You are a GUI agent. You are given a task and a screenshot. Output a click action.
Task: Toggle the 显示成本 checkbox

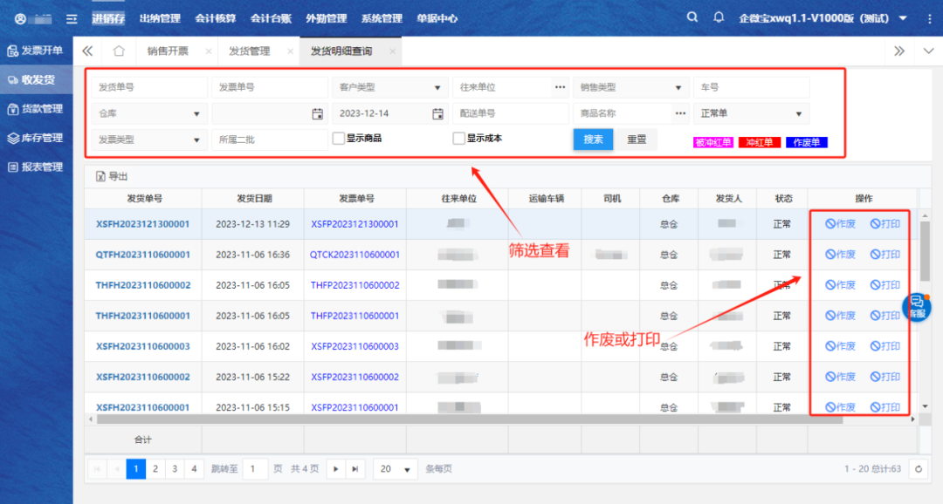point(458,138)
